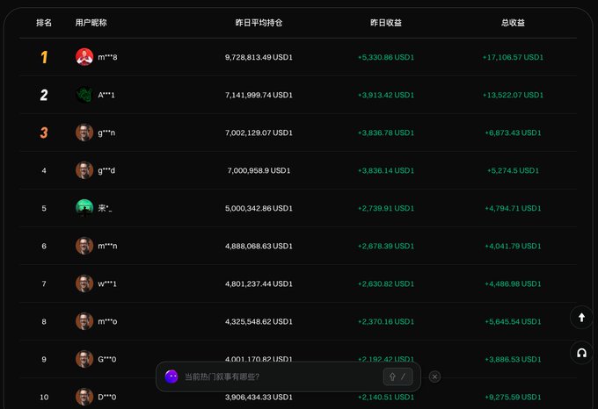Click total profit +5,645.54 USD1

pyautogui.click(x=513, y=321)
